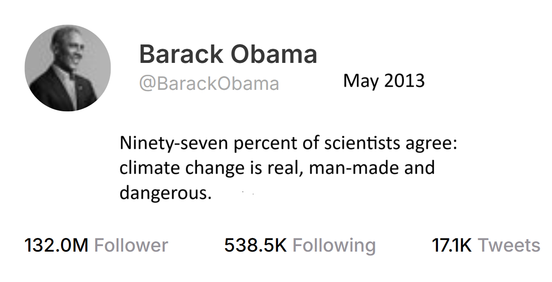The width and height of the screenshot is (552, 282).
Task: Open the circular profile photo
Action: [x=68, y=68]
